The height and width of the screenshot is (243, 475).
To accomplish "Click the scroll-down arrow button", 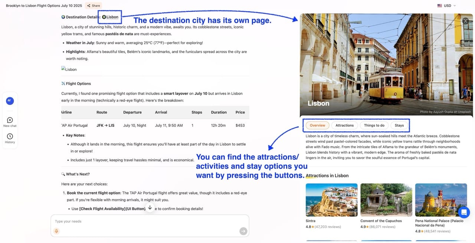I will click(150, 208).
